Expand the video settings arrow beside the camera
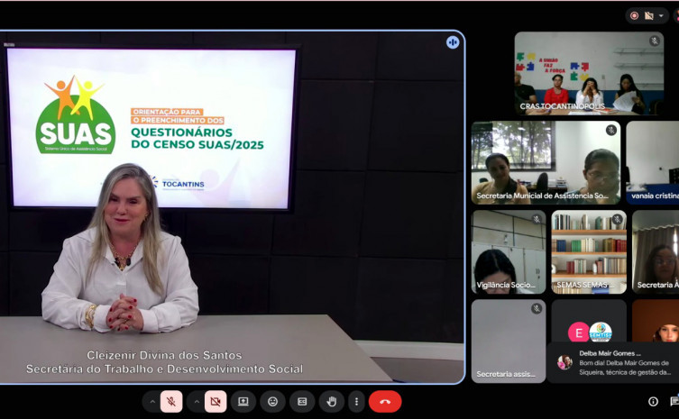The height and width of the screenshot is (419, 679). (x=196, y=402)
